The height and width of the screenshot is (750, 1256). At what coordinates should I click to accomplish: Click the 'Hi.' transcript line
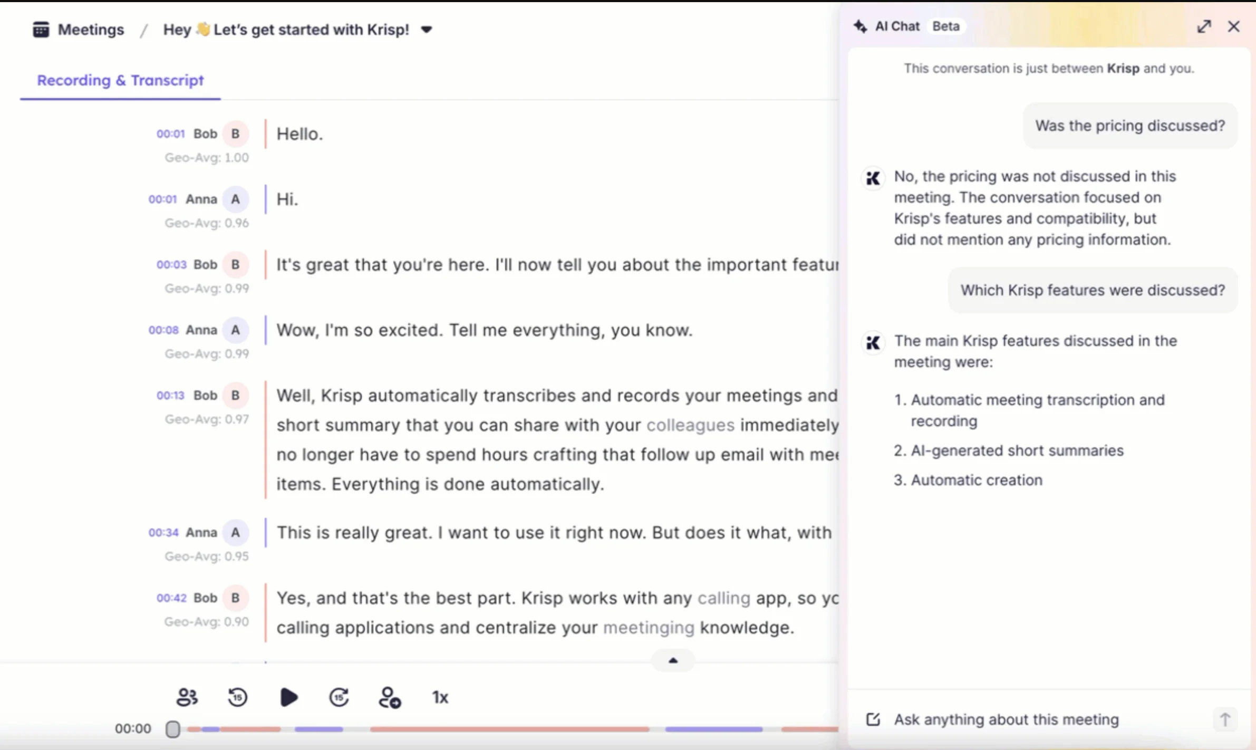287,199
